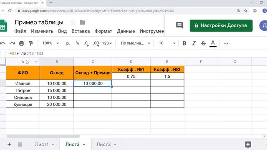Add a new sheet with plus
The height and width of the screenshot is (150, 267).
(9, 145)
